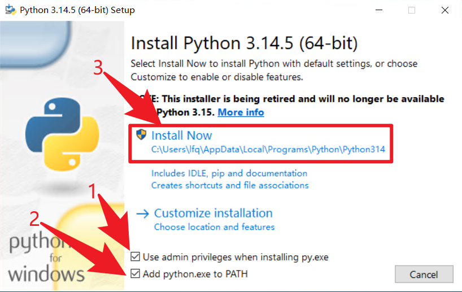Minimize the Python Setup window
The width and height of the screenshot is (462, 292).
point(379,10)
